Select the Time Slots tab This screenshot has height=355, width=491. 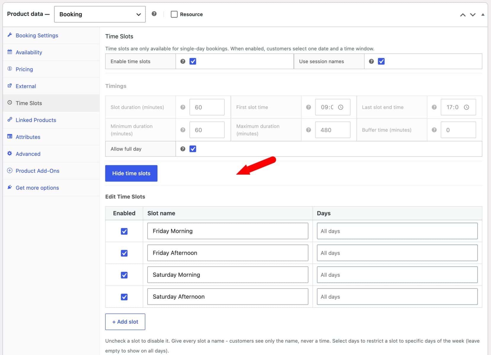(51, 103)
